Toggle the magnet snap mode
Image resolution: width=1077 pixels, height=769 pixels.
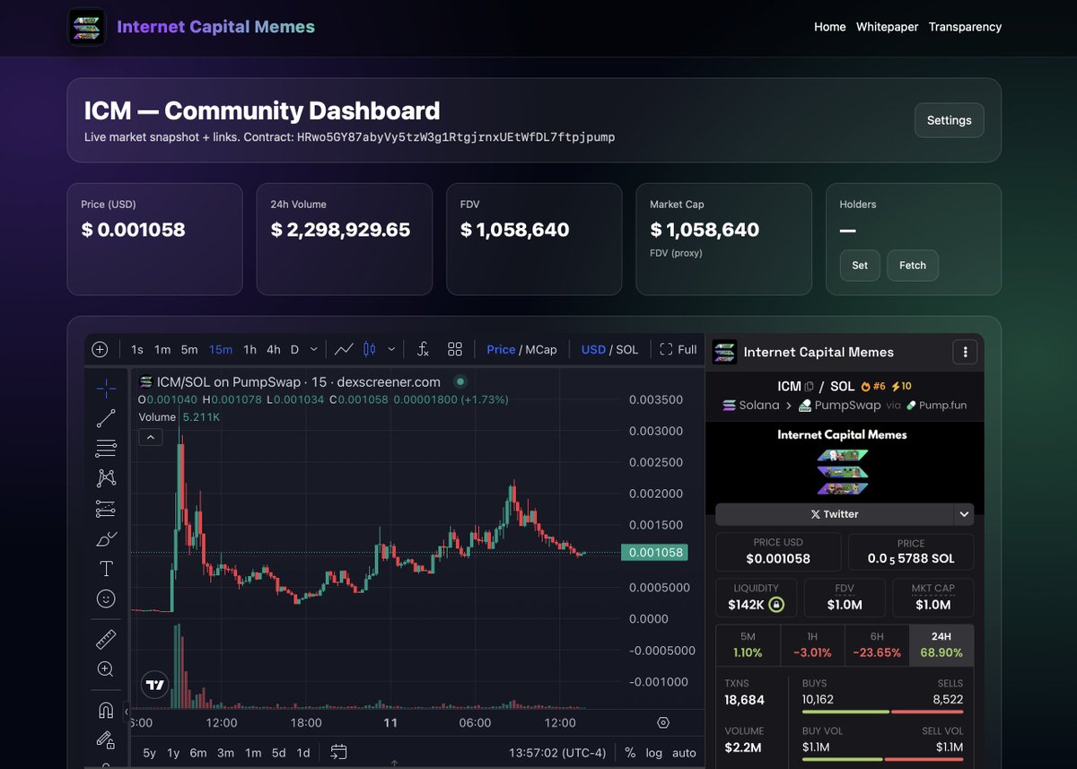tap(106, 711)
